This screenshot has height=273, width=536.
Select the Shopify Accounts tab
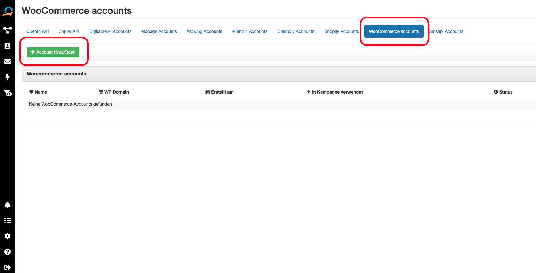342,31
